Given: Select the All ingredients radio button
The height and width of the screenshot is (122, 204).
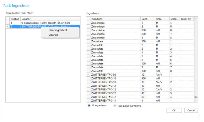Looking at the screenshot, I should click(89, 105).
